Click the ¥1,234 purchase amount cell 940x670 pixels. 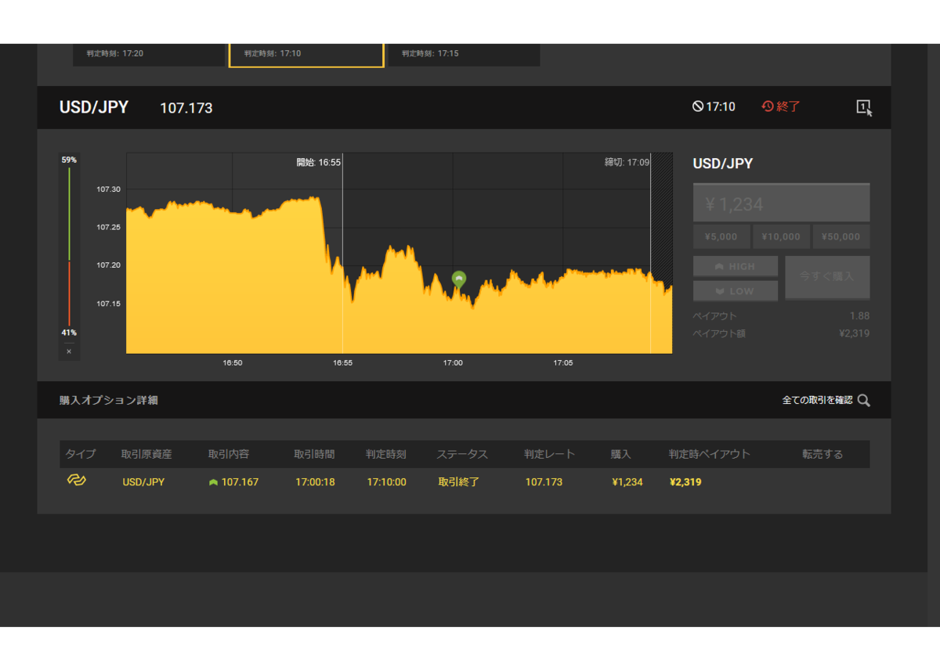click(x=627, y=482)
